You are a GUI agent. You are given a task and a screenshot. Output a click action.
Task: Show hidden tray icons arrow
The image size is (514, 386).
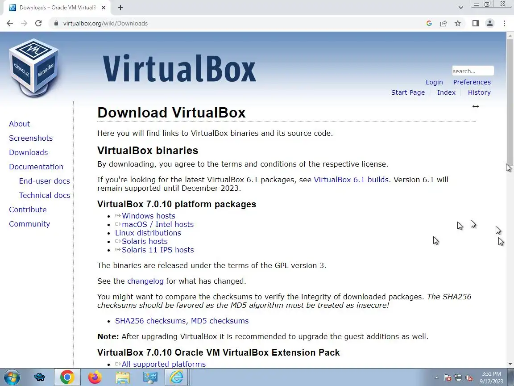pos(436,378)
